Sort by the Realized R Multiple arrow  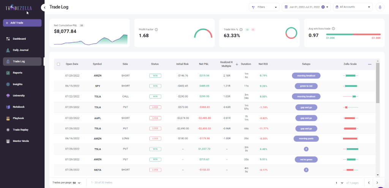(x=237, y=64)
